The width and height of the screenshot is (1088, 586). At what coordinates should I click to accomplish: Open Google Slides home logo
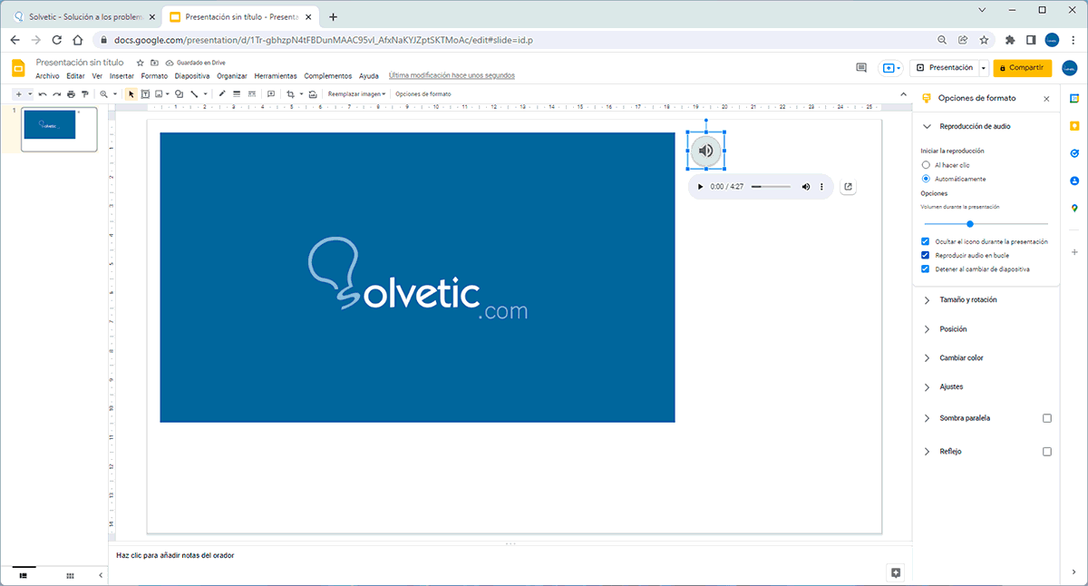pyautogui.click(x=18, y=68)
